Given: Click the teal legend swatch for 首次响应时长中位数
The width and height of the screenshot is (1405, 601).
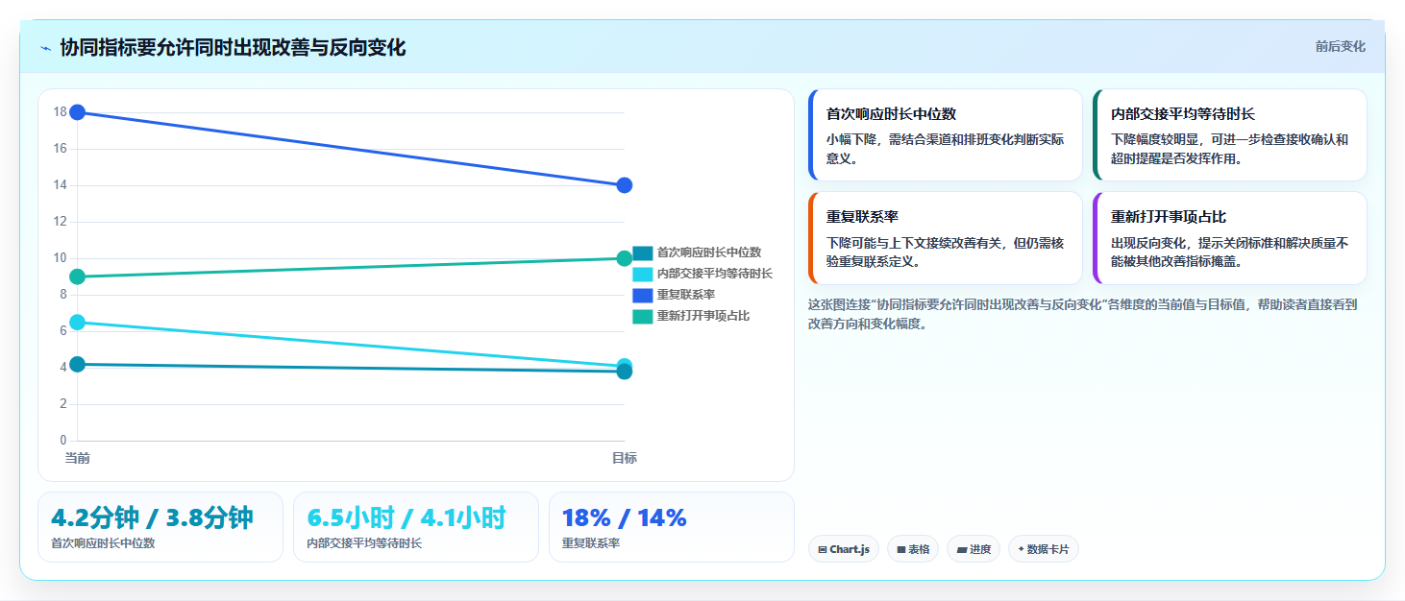Looking at the screenshot, I should click(642, 252).
